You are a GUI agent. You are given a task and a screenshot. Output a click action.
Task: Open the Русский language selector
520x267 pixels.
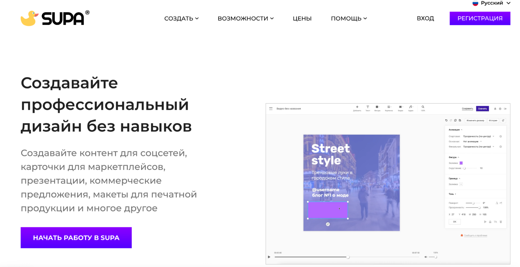point(491,3)
